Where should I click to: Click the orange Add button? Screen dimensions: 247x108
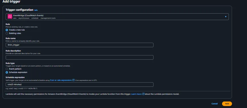point(227,103)
